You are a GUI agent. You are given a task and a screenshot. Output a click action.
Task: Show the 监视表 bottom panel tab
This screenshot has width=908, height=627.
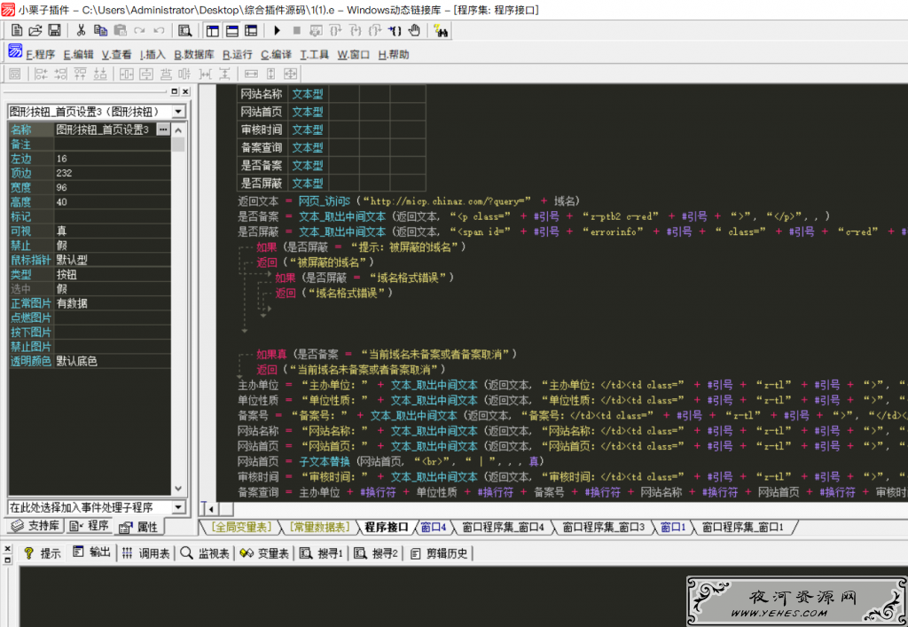point(205,553)
